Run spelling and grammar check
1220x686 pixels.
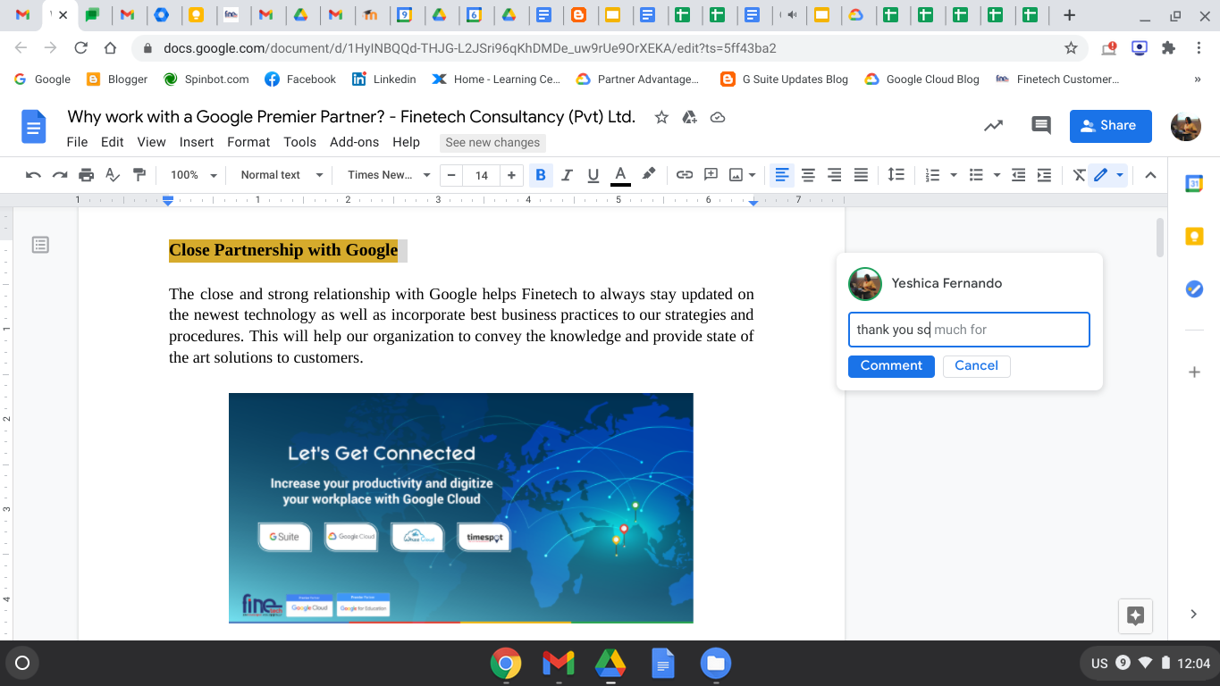113,175
